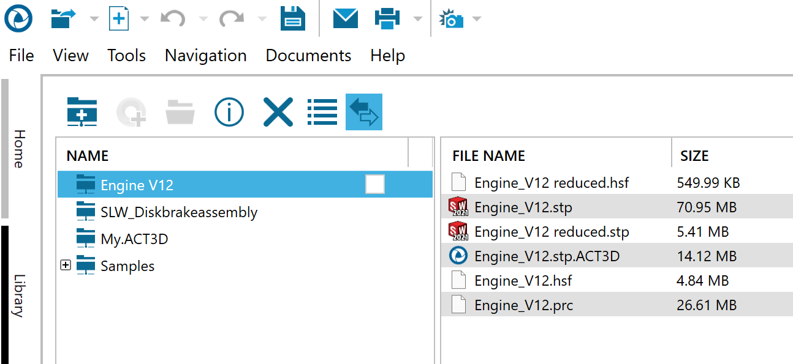Switch to list view icon
This screenshot has height=364, width=793.
[x=322, y=112]
